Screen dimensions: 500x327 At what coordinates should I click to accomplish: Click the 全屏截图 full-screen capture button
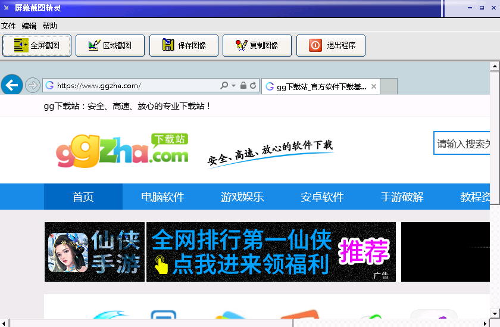coord(37,45)
